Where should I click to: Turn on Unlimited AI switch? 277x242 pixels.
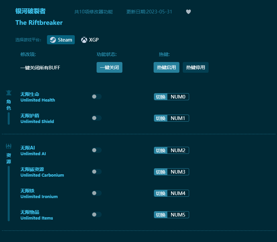coord(97,150)
